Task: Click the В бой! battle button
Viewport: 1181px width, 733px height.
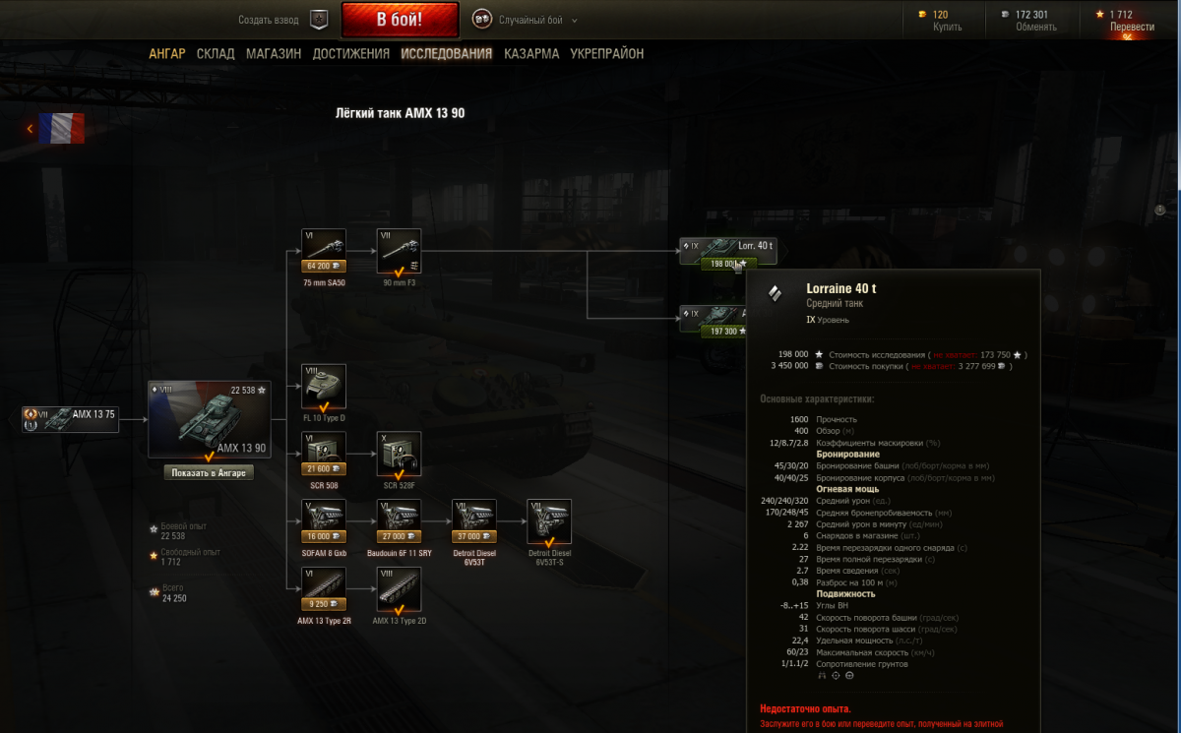Action: [400, 20]
